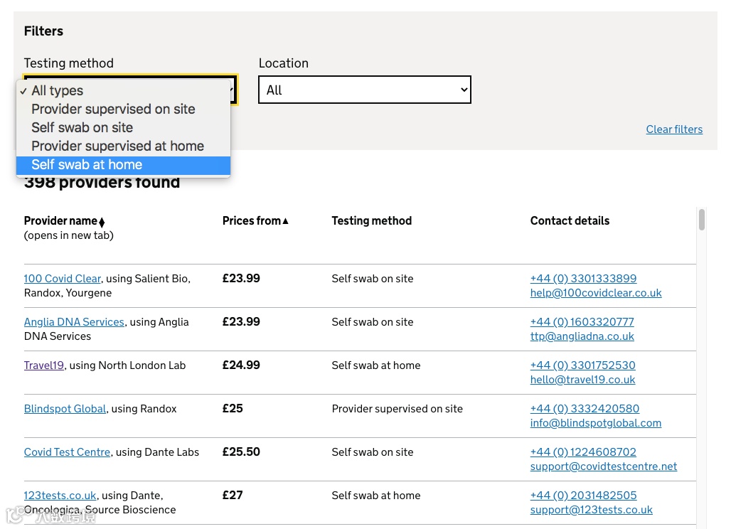The width and height of the screenshot is (731, 529).
Task: Choose 'Provider supervised on site' option
Action: (113, 109)
